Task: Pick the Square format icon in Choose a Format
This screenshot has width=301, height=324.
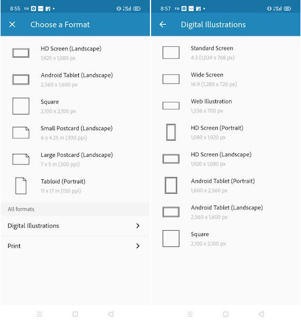Action: [x=21, y=106]
